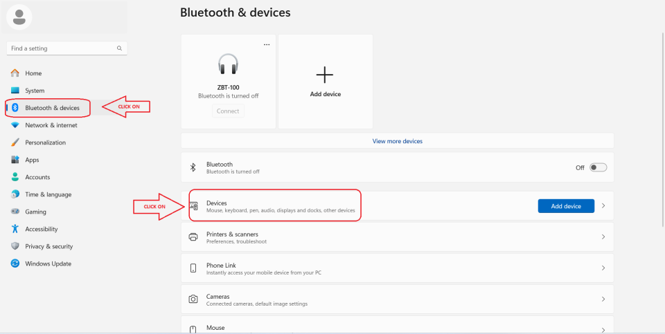Click the ZBT-100 headphones icon
Viewport: 665px width, 334px height.
(228, 64)
